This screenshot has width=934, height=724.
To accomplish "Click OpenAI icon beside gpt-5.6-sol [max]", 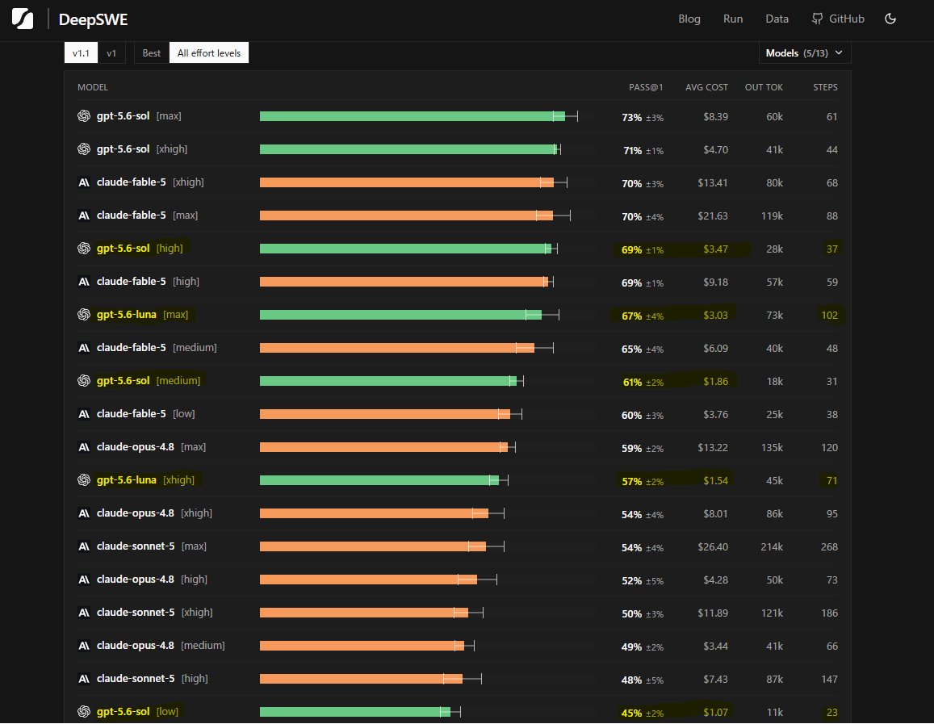I will (x=84, y=116).
